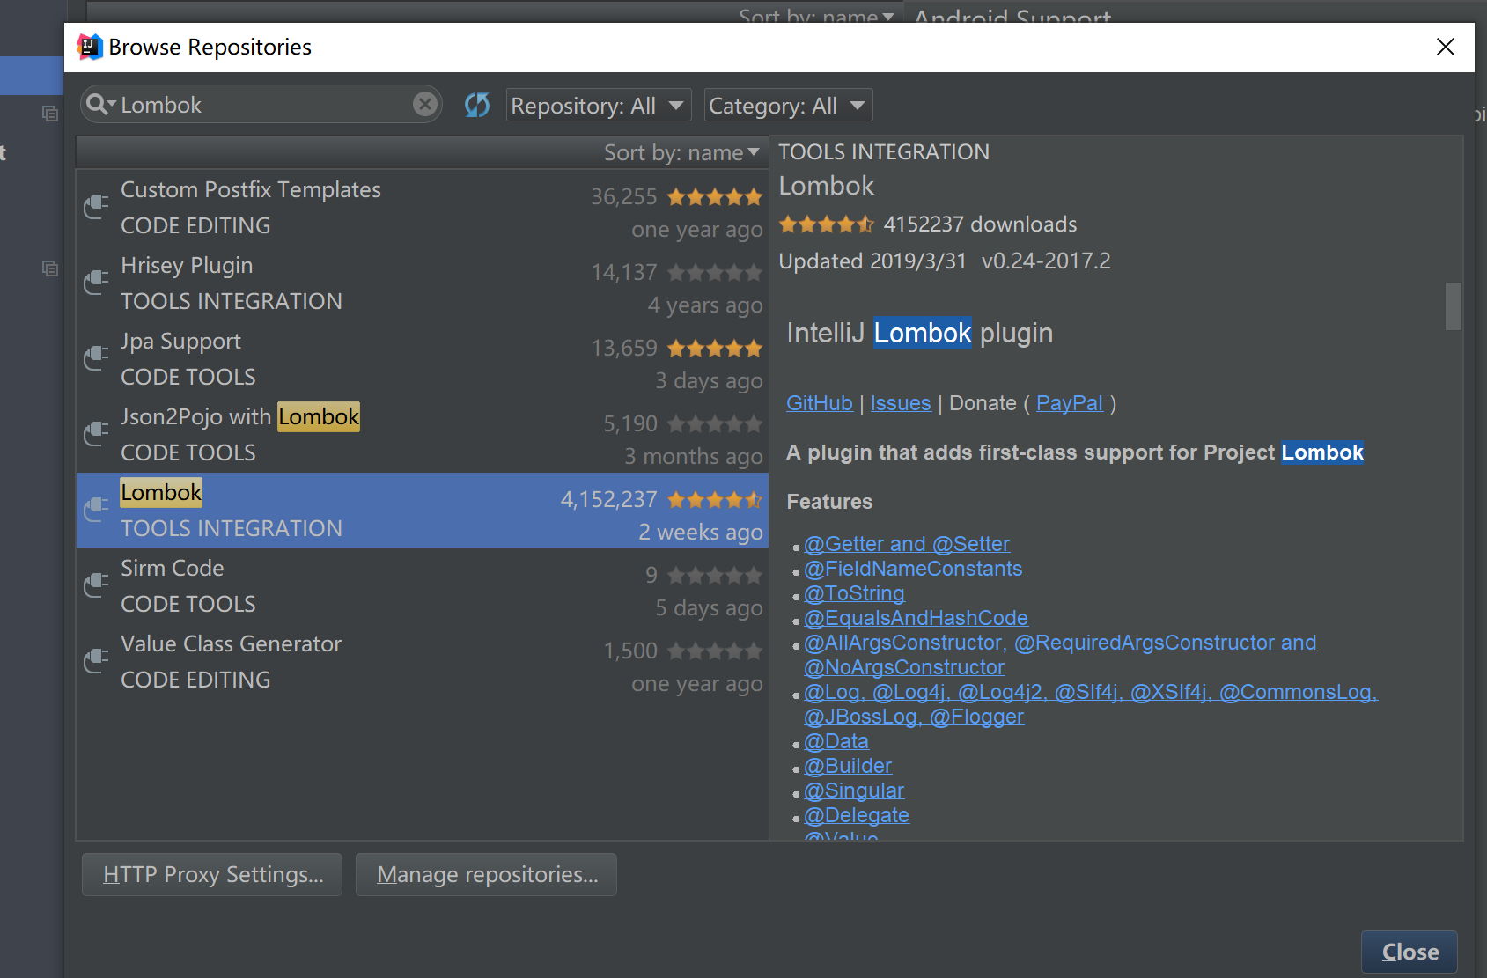Viewport: 1487px width, 978px height.
Task: Click the IntelliJ logo in the title bar
Action: pos(89,47)
